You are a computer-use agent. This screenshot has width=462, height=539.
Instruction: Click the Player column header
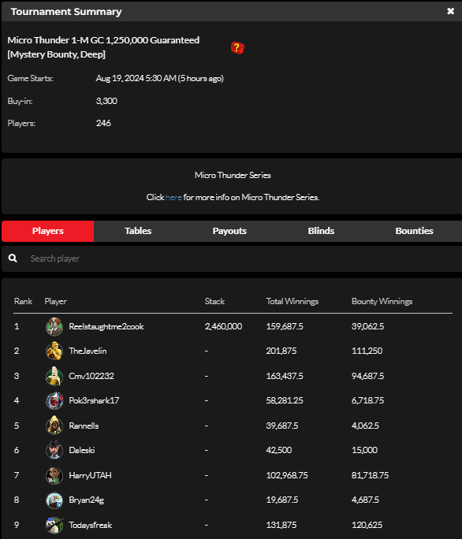(55, 302)
